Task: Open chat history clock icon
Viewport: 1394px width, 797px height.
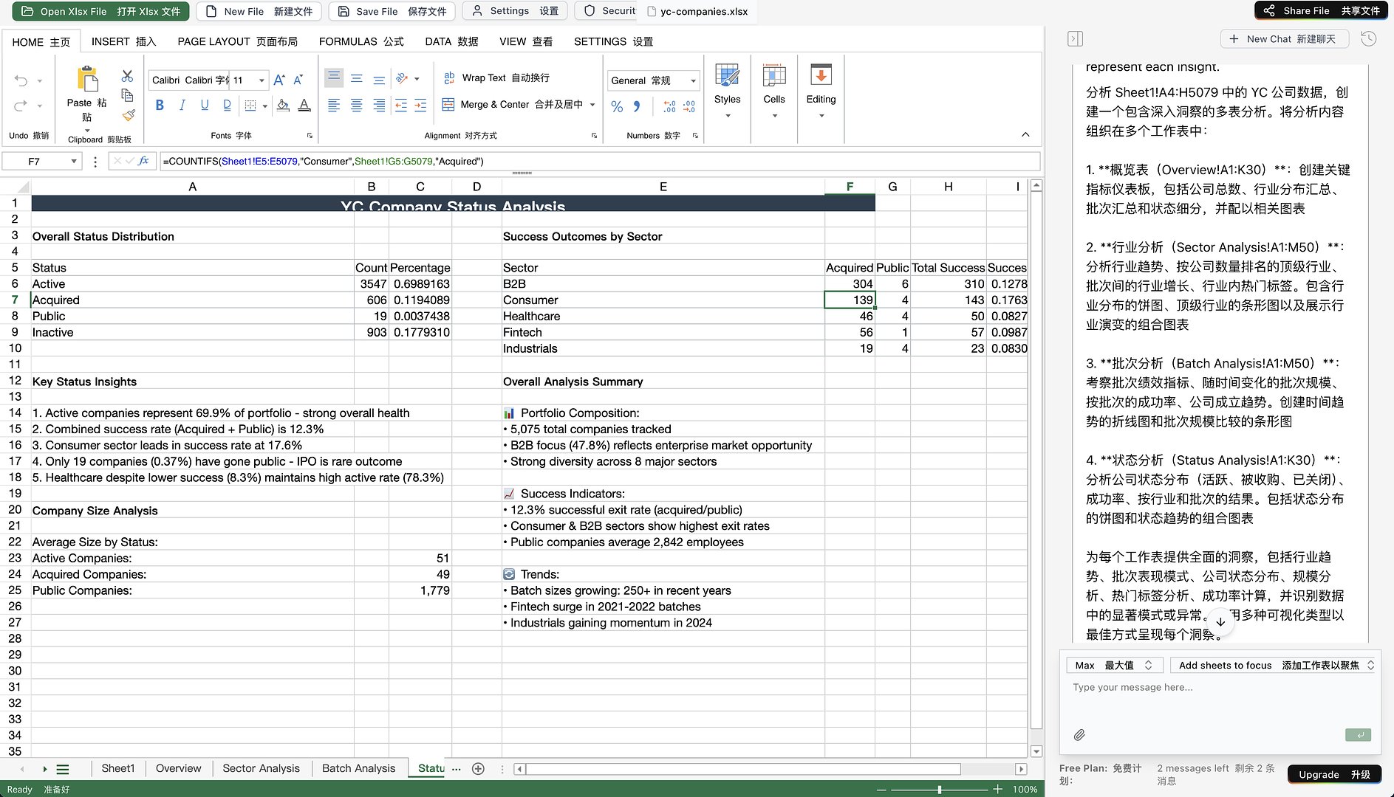Action: pos(1368,39)
